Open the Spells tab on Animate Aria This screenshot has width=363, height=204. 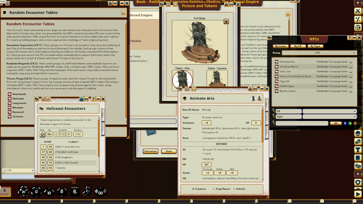point(266,118)
